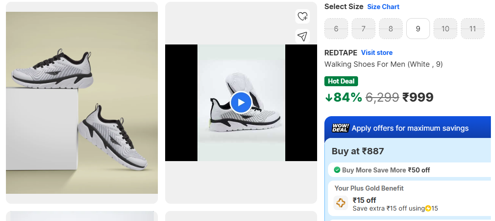
Task: Choose size 11 option
Action: pos(473,29)
